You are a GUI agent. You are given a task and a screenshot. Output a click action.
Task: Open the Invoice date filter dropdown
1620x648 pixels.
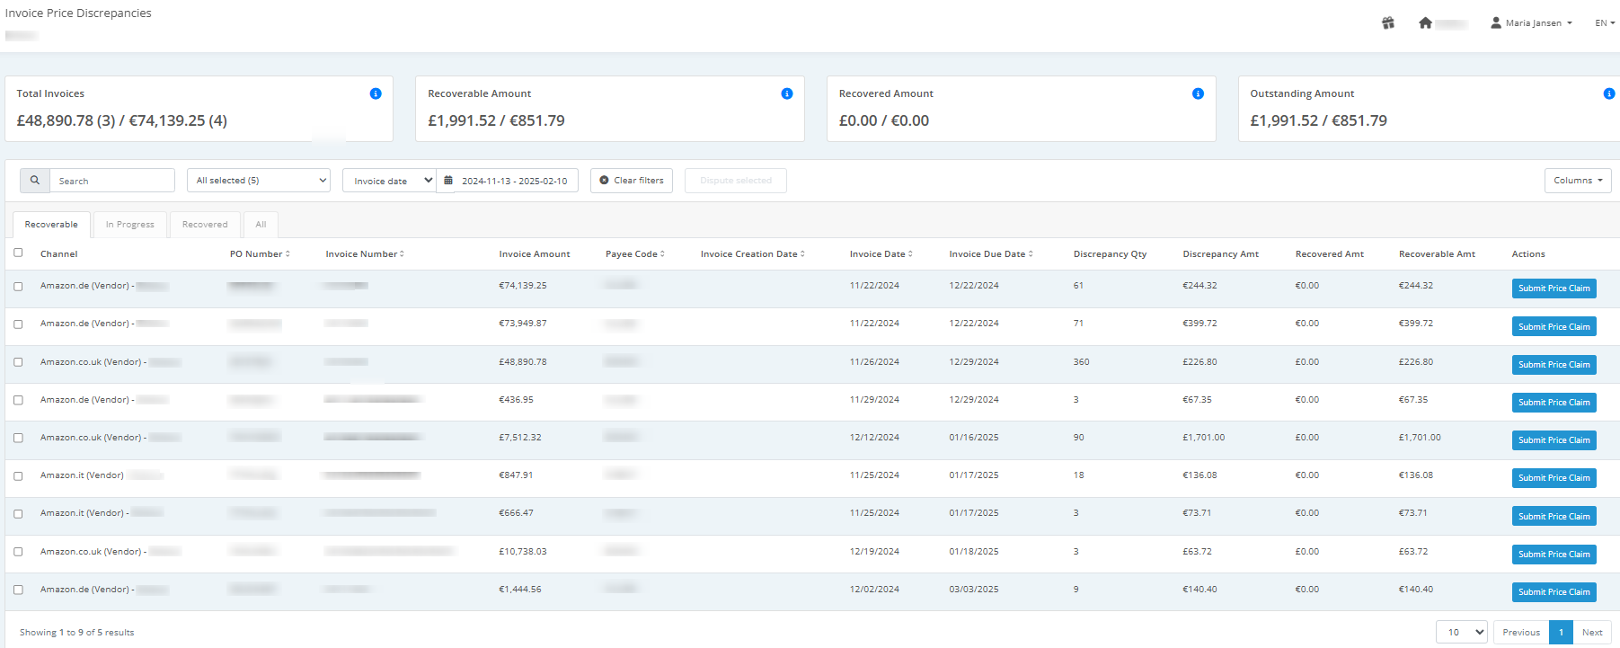click(389, 181)
